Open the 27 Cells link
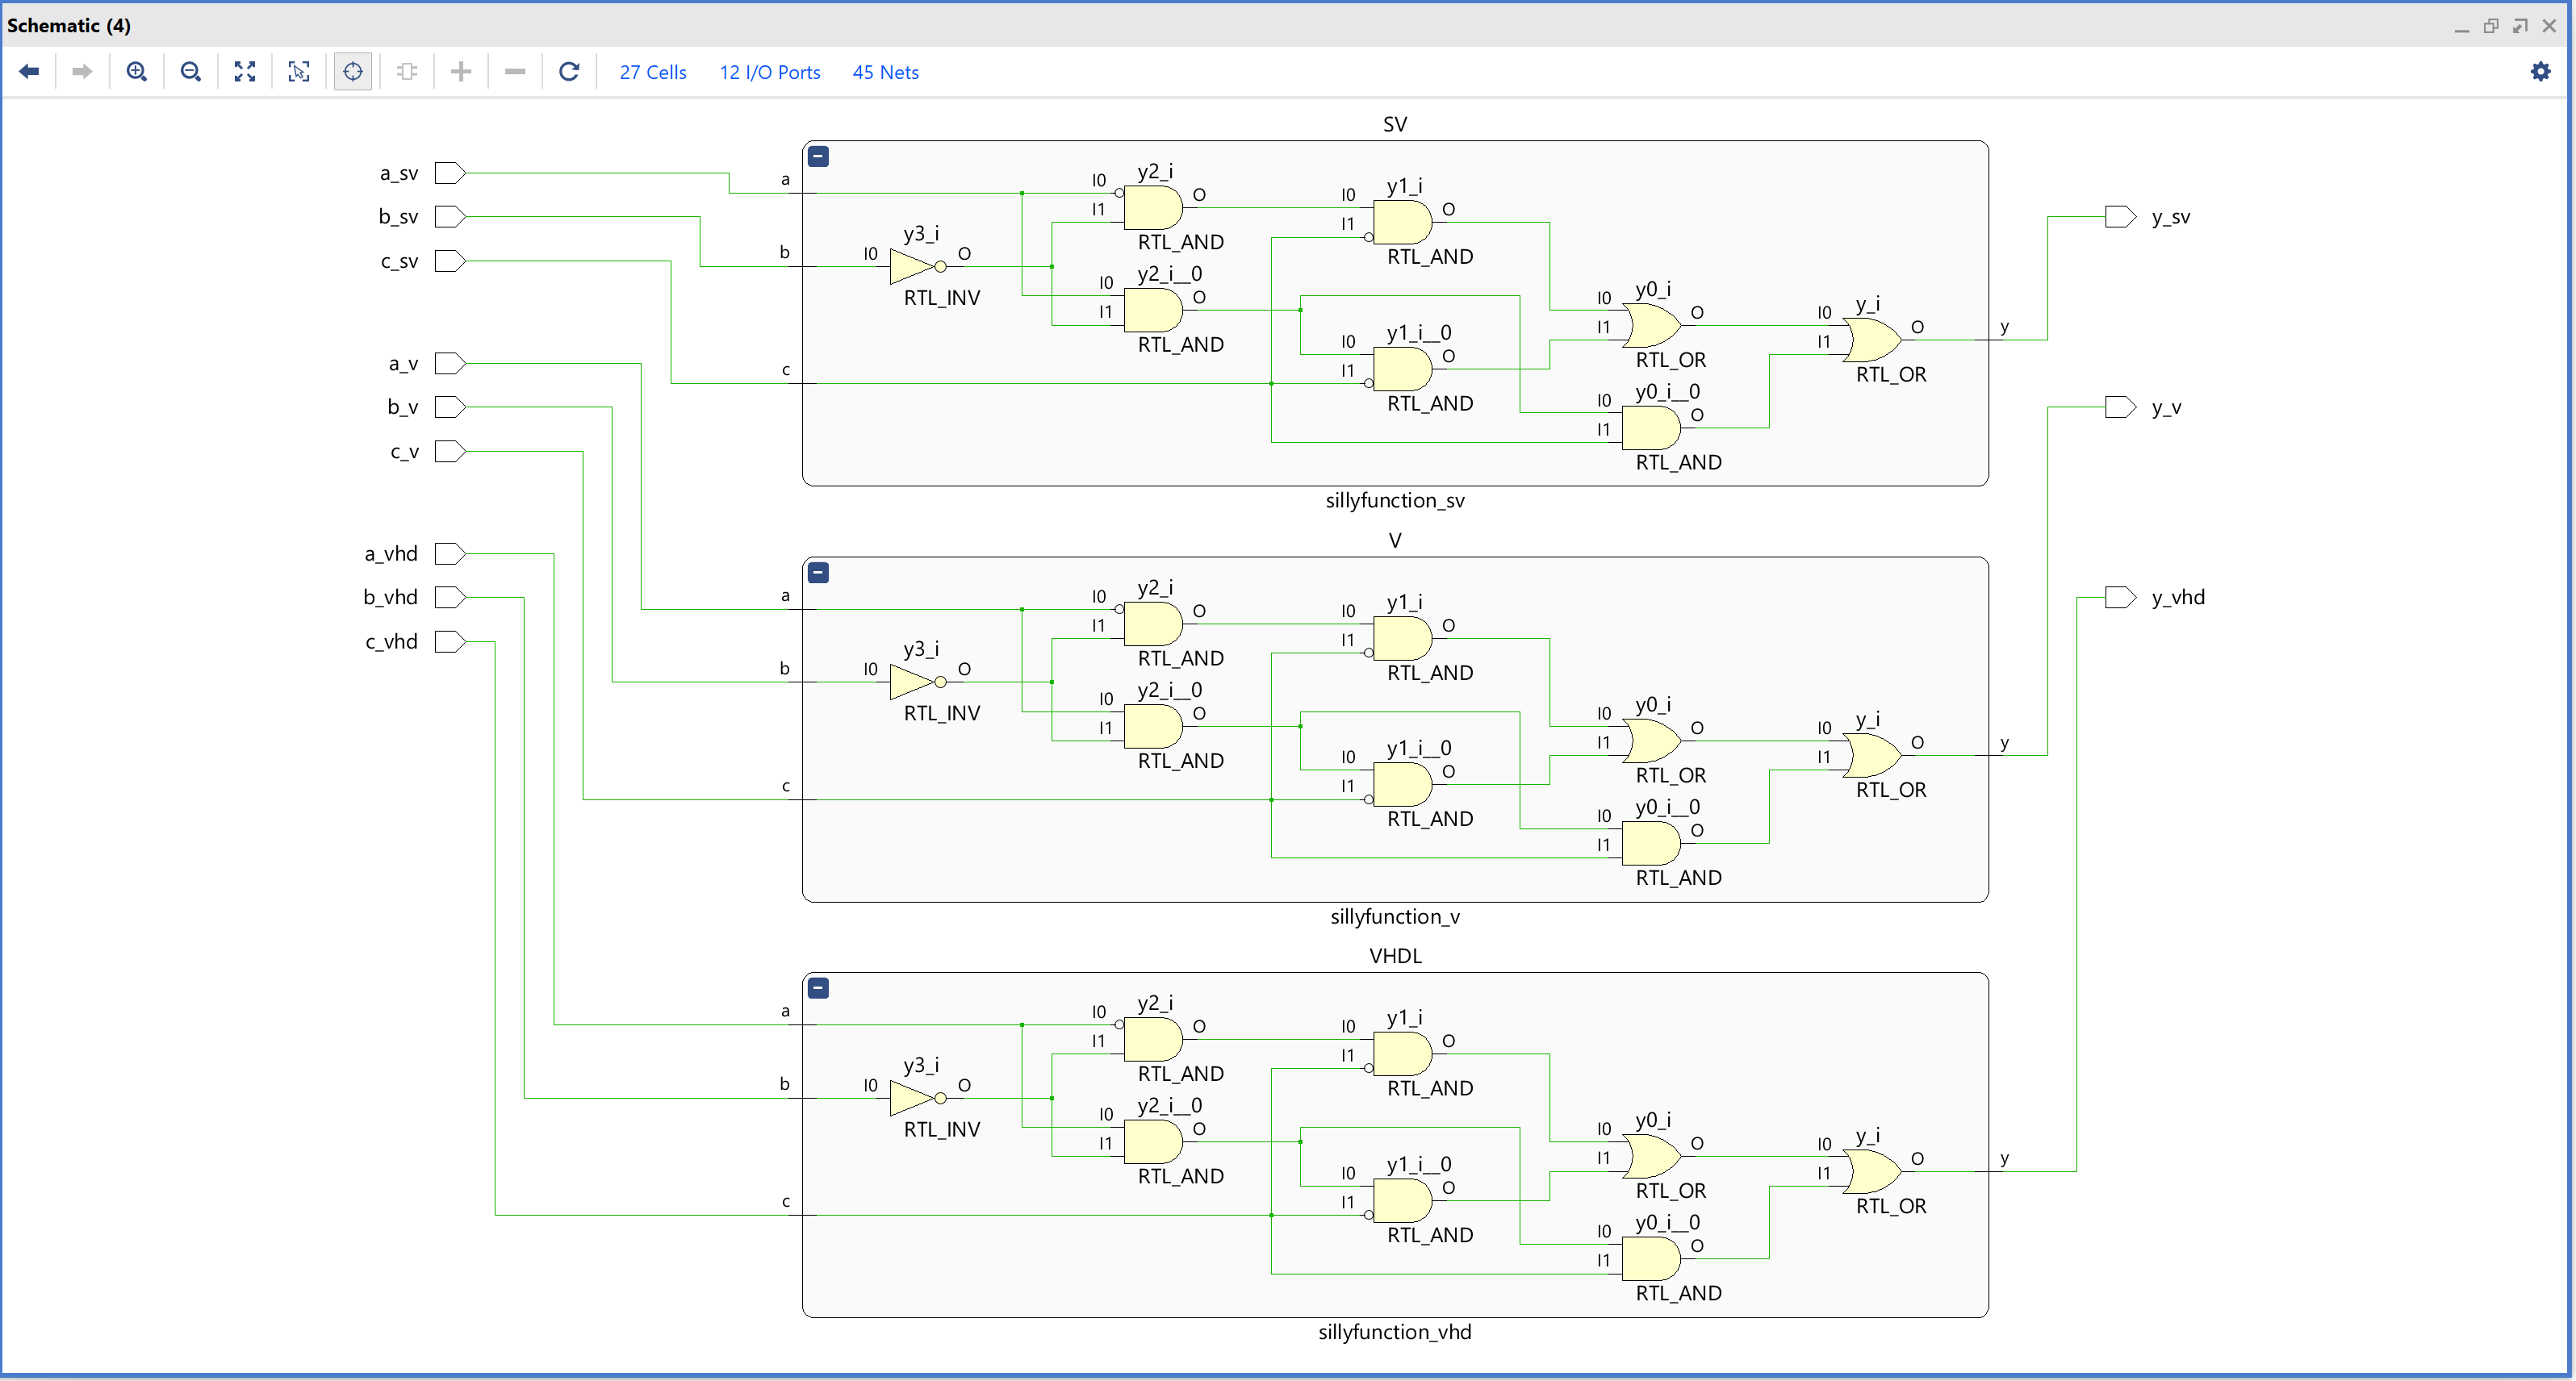 (652, 72)
